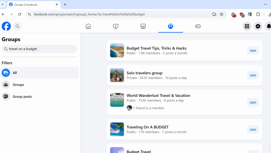This screenshot has height=153, width=271.
Task: Click the Facebook search magnifier icon
Action: click(17, 26)
